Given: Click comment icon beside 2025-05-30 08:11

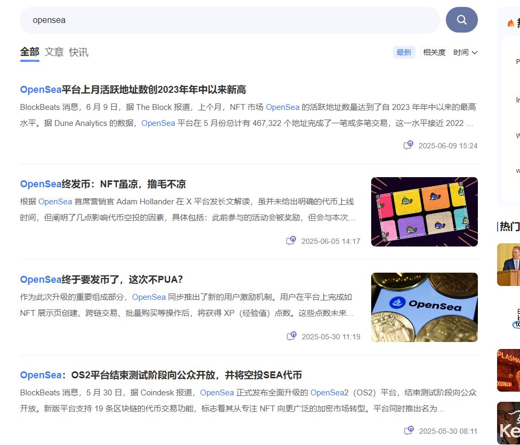Looking at the screenshot, I should coord(409,431).
